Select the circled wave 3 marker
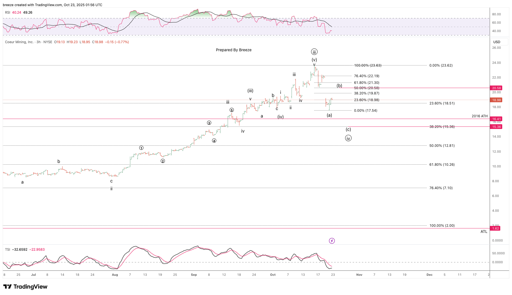 click(209, 123)
